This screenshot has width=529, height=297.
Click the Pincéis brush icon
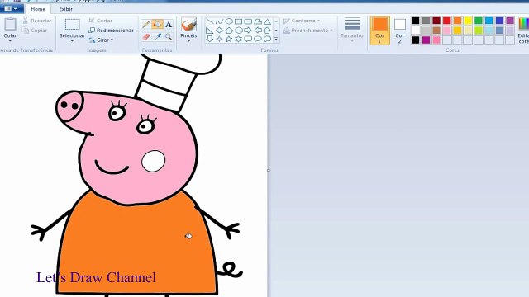click(x=188, y=24)
